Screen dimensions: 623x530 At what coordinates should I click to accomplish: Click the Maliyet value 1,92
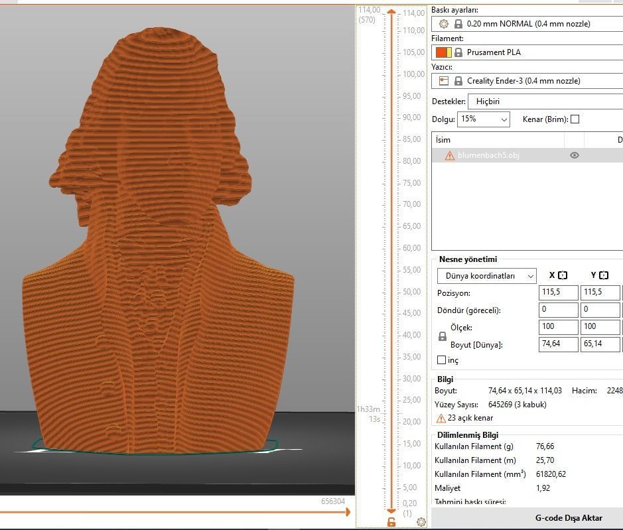(543, 488)
